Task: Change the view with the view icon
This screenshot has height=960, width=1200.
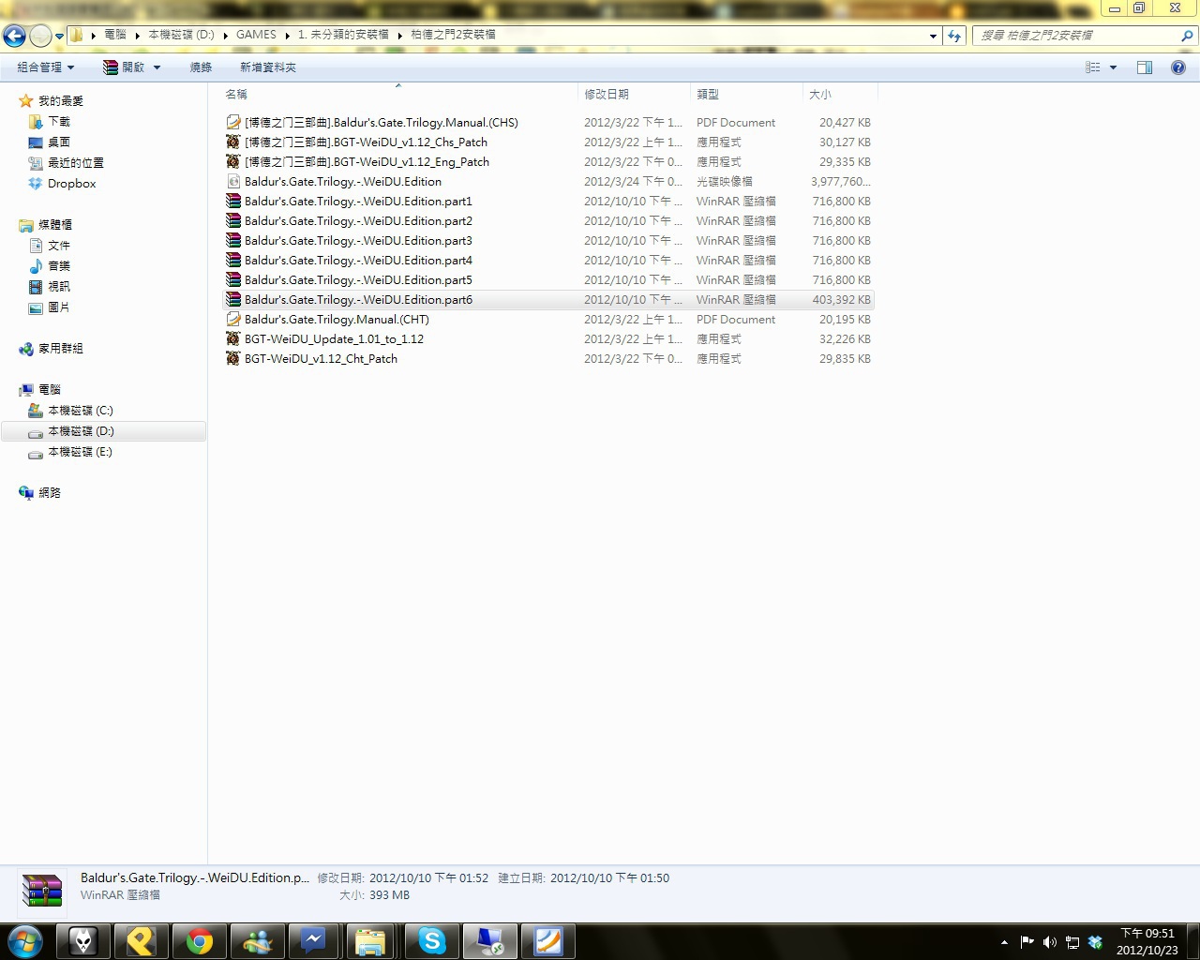Action: [1092, 67]
